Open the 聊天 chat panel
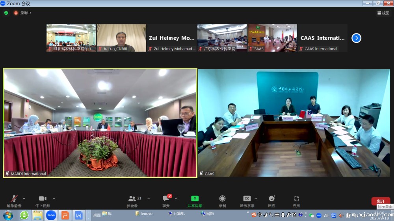This screenshot has height=221, width=394. click(x=166, y=199)
